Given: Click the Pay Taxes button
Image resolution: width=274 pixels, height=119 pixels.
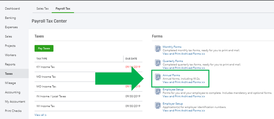Looking at the screenshot, I should coord(44,49).
